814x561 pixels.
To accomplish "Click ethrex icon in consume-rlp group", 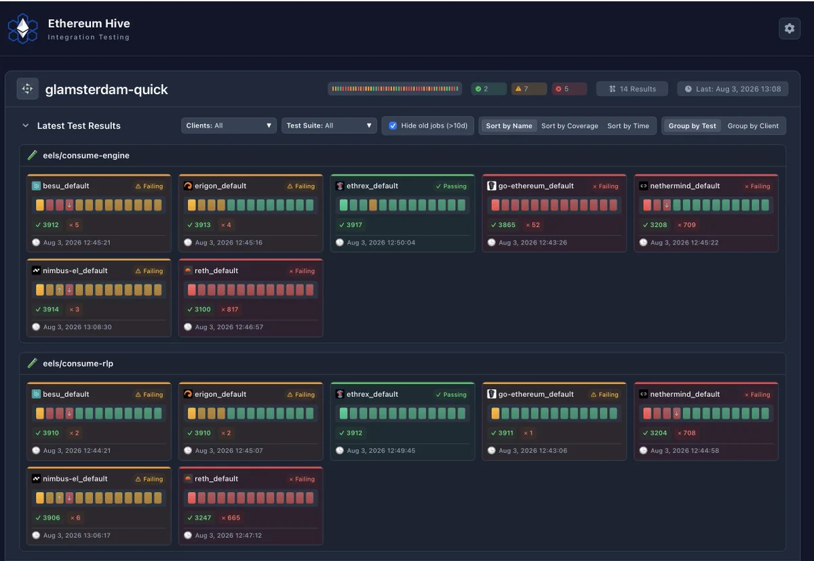I will [340, 394].
